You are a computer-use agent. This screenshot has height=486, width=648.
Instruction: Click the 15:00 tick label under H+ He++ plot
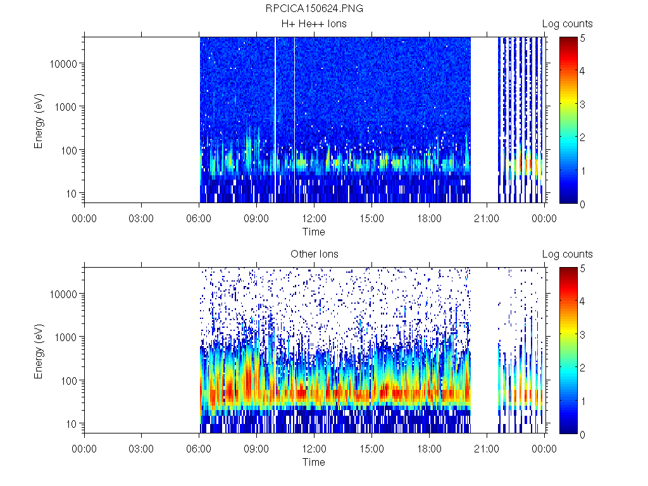coord(371,218)
